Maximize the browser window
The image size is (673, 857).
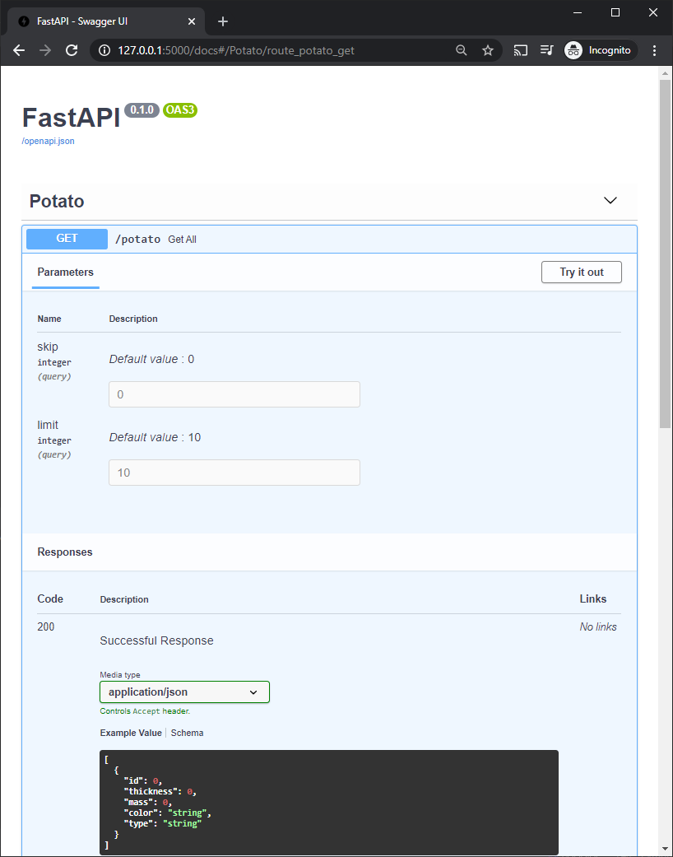coord(615,12)
